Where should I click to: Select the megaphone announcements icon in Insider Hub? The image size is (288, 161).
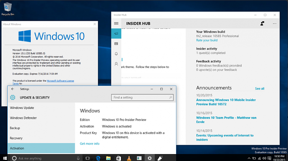[x=116, y=34]
